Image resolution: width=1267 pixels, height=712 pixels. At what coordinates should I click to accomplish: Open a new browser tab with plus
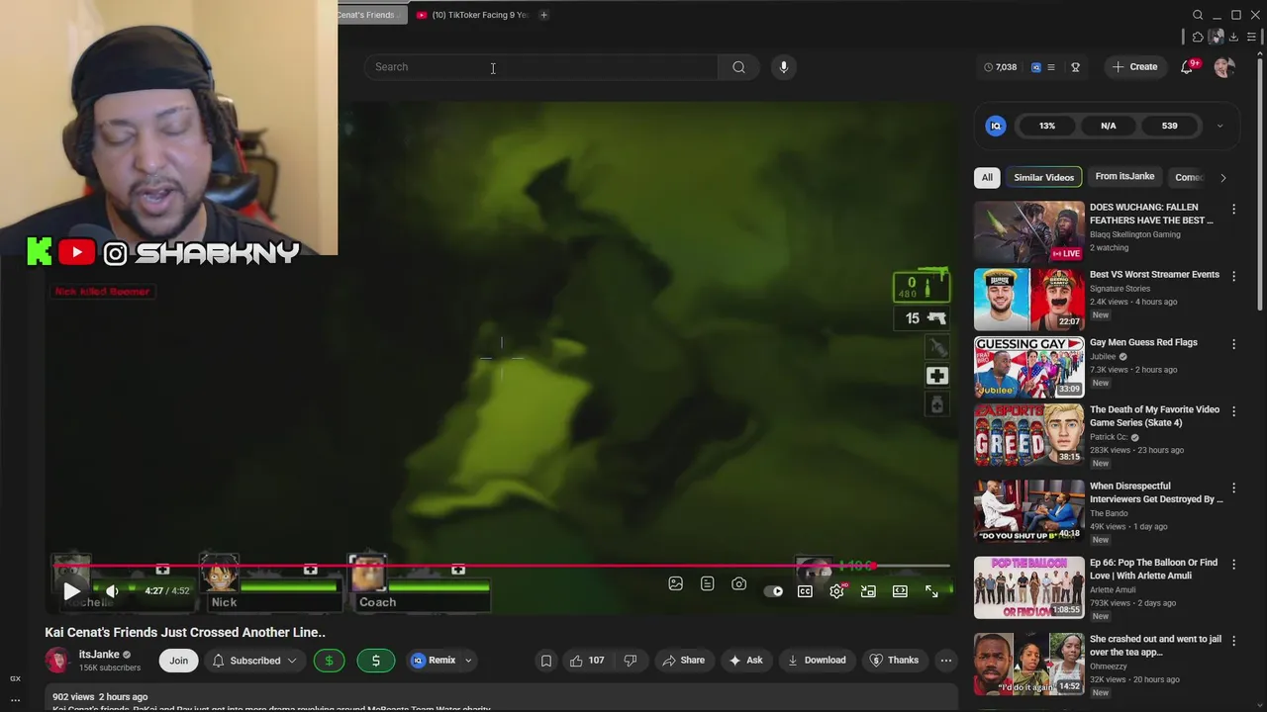click(543, 15)
